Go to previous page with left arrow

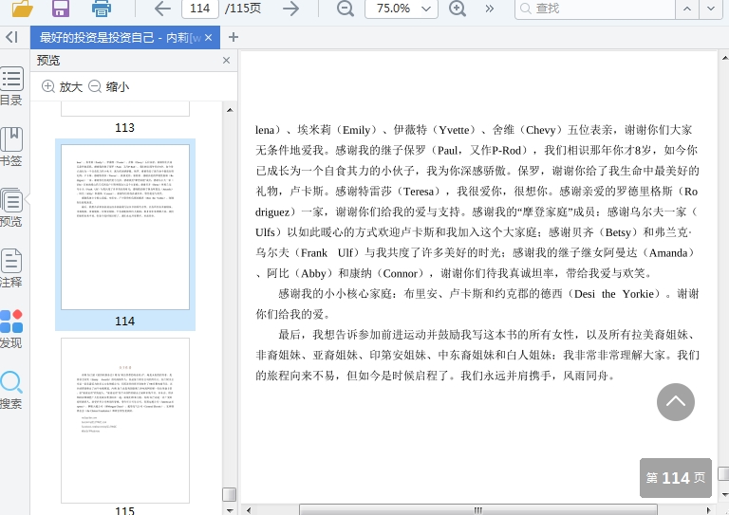coord(162,9)
